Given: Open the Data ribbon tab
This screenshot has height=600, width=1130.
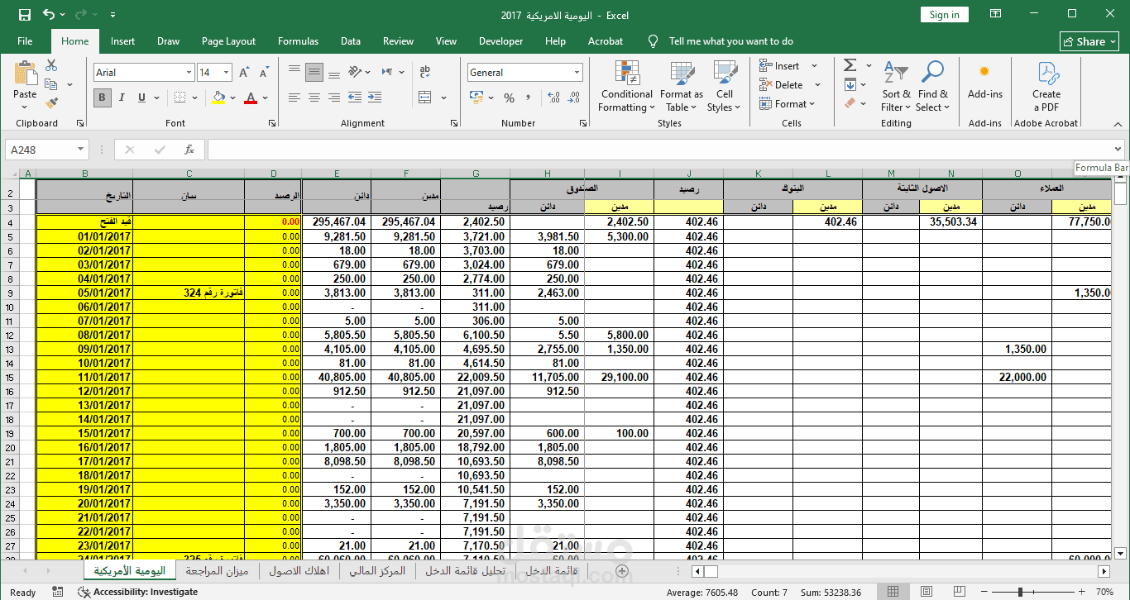Looking at the screenshot, I should (x=351, y=41).
